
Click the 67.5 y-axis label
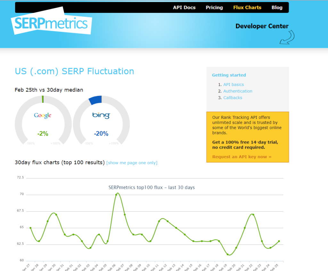[20, 211]
